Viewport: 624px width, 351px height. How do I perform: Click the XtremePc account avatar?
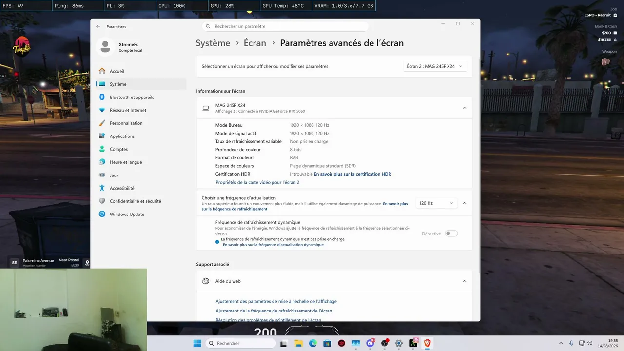click(x=105, y=47)
